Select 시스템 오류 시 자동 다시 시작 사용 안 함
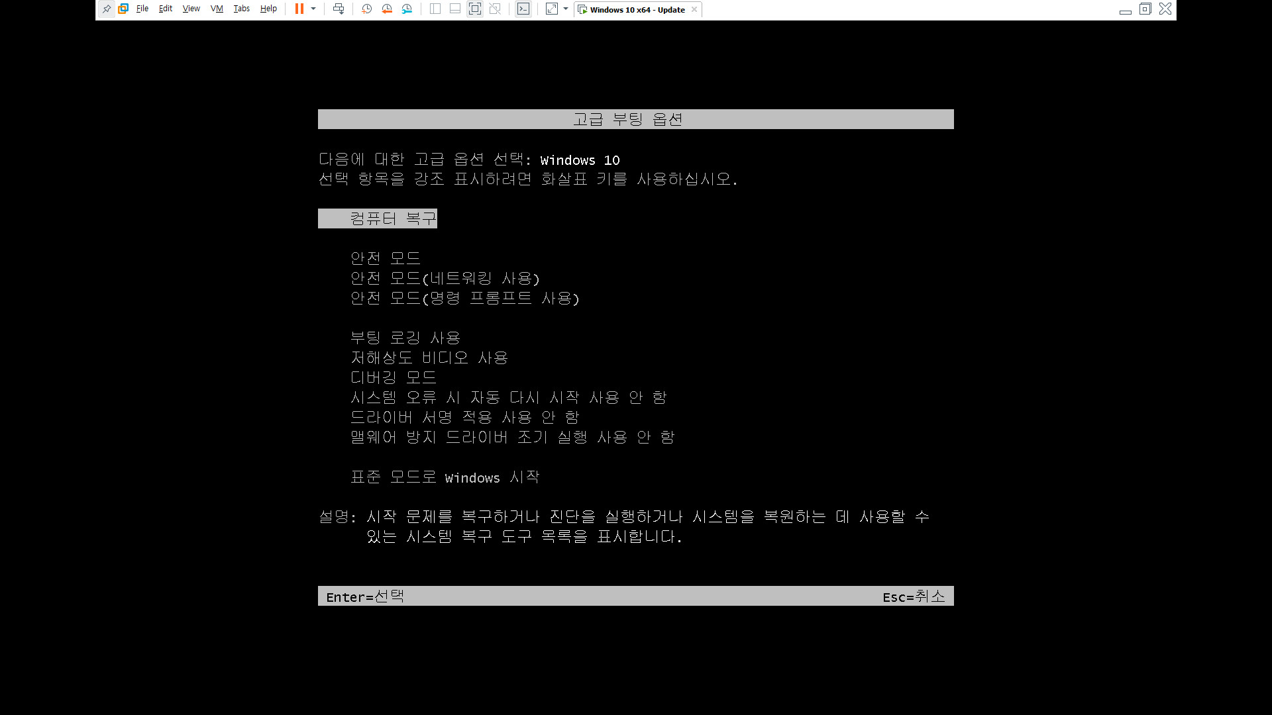This screenshot has width=1272, height=715. 509,397
